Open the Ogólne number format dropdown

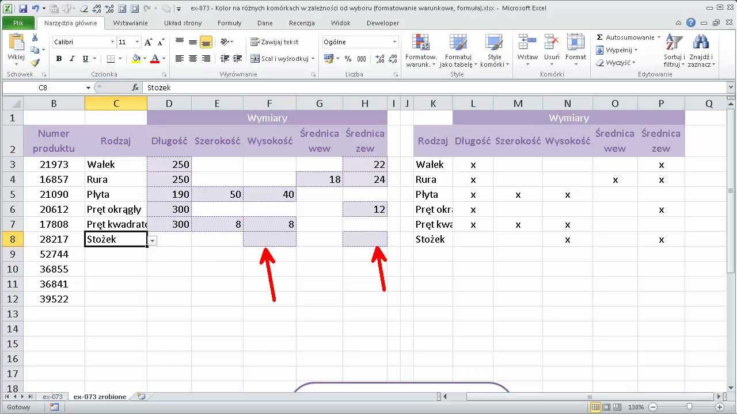tap(394, 42)
